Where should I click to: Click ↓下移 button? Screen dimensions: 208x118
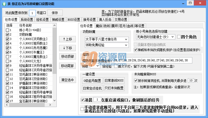click(x=67, y=48)
